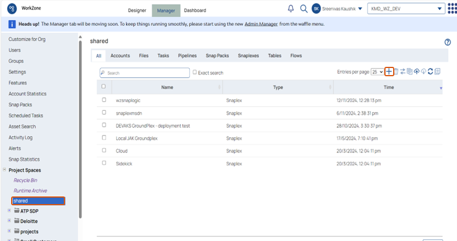Viewport: 457px width, 241px height.
Task: Sort the table by Type column
Action: [278, 87]
